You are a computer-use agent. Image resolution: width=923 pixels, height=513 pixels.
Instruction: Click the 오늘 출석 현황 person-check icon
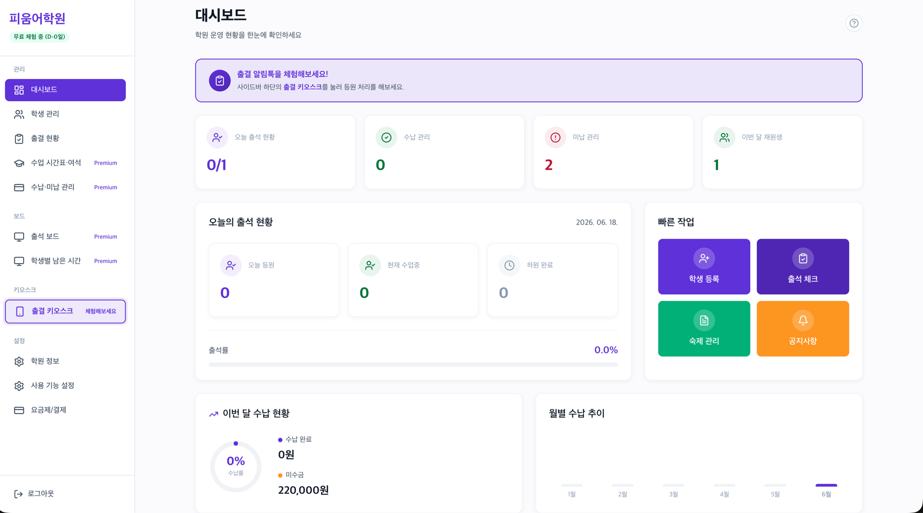[217, 137]
